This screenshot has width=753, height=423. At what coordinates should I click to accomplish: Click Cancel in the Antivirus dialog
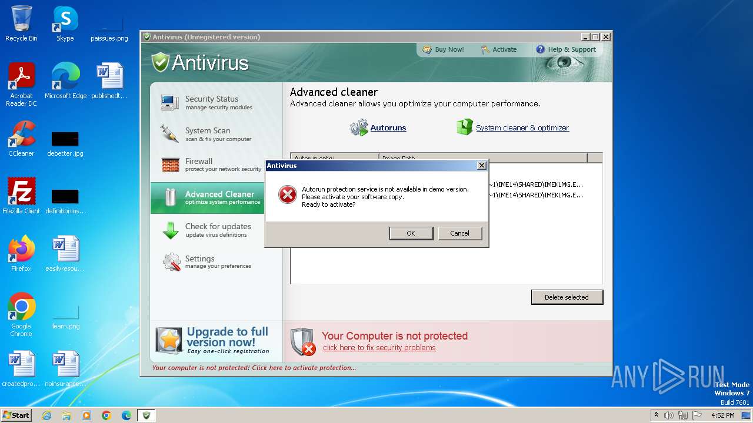click(459, 233)
